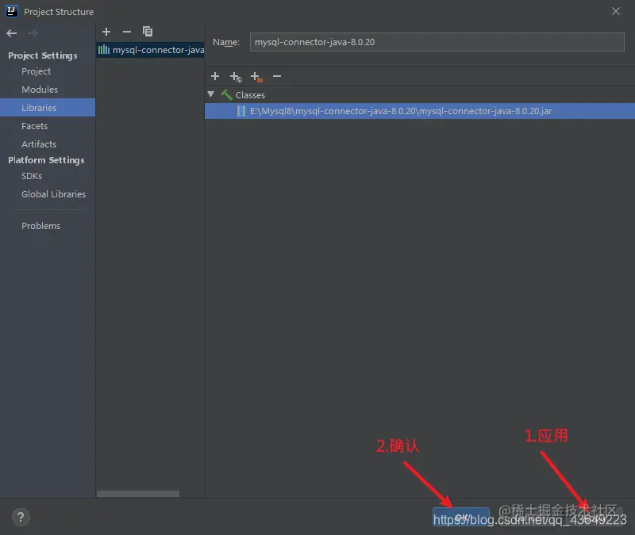The height and width of the screenshot is (535, 635).
Task: Click the green Classes hammer icon
Action: pos(226,95)
